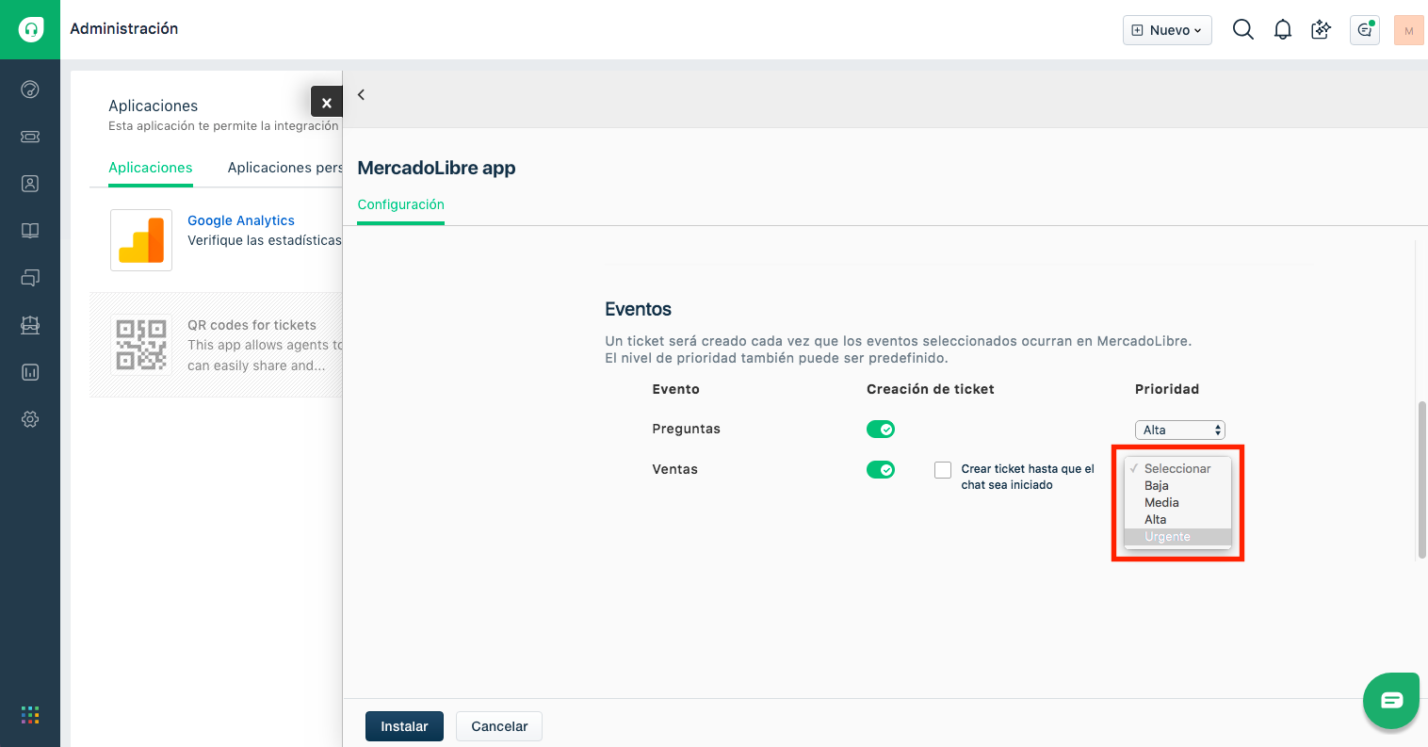
Task: Open the admin gear icon in sidebar
Action: pyautogui.click(x=30, y=419)
